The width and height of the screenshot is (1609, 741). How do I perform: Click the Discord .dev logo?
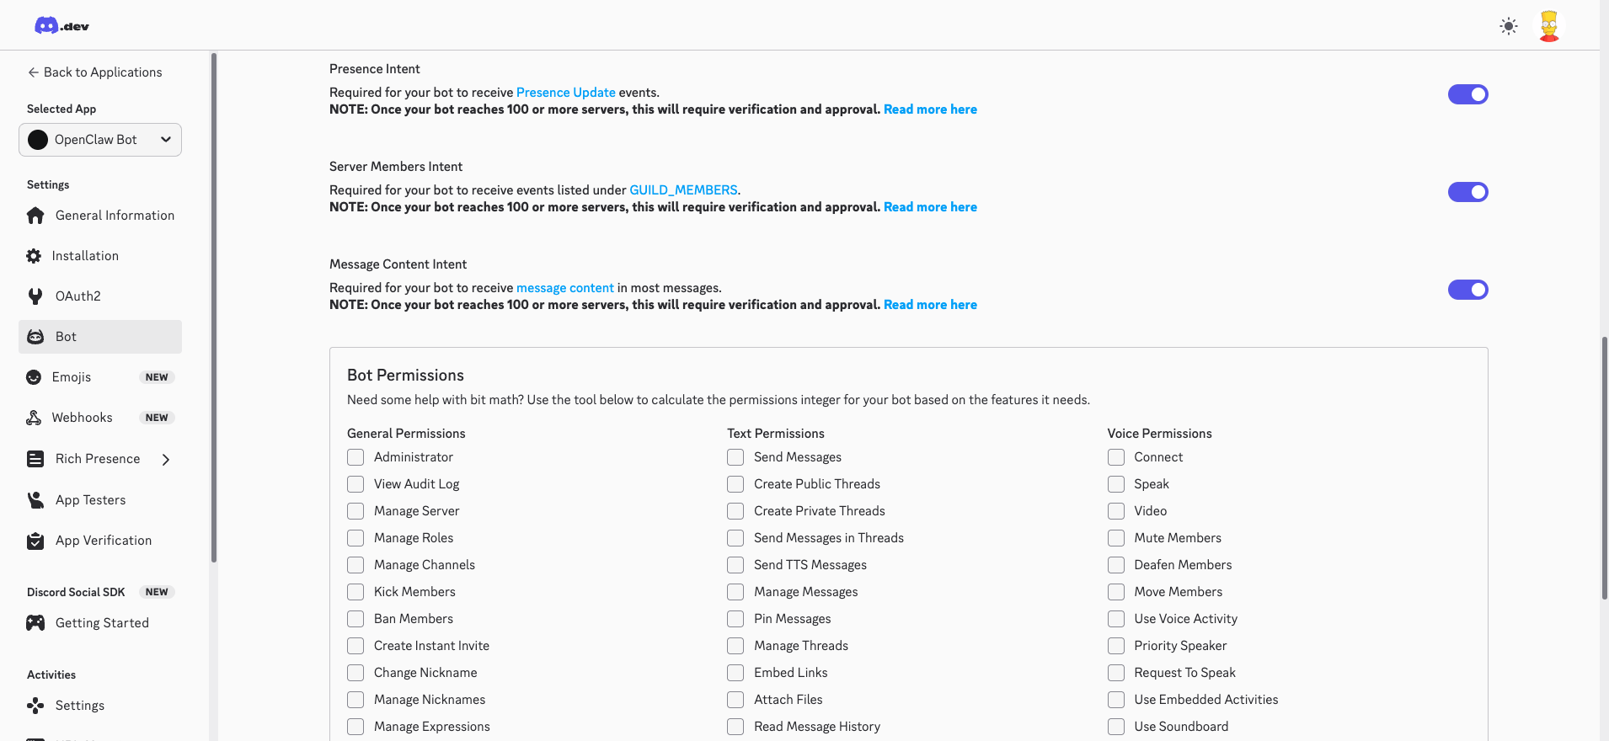[x=61, y=26]
